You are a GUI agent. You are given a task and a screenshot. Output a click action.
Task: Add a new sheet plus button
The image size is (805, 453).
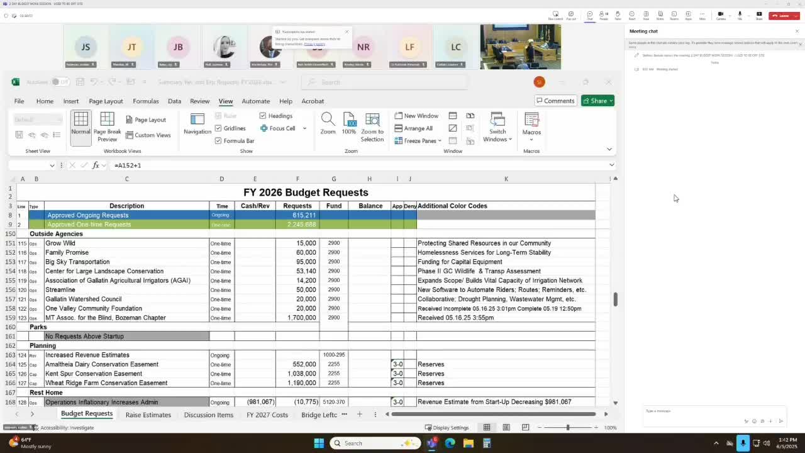(360, 414)
